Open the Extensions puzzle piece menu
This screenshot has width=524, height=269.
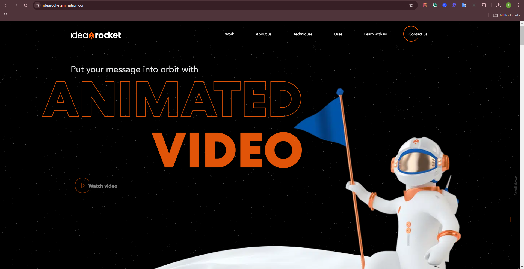click(x=484, y=5)
